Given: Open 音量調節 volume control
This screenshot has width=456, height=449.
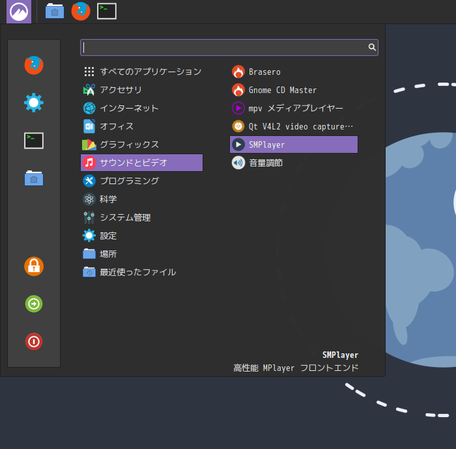Looking at the screenshot, I should 294,163.
